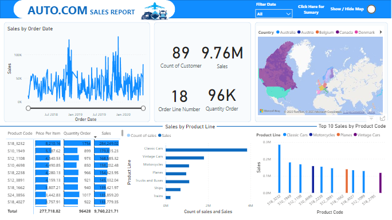Click the Planes bar in Product Line chart

click(176, 174)
